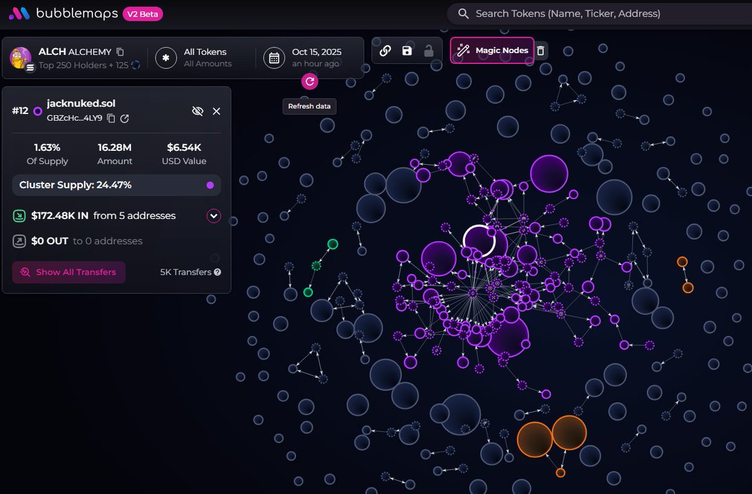Click Show All Transfers button
752x494 pixels.
point(69,272)
